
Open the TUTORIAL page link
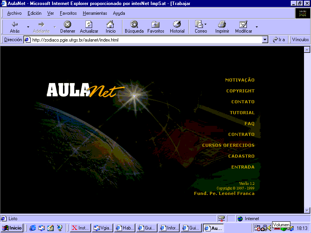(x=242, y=113)
